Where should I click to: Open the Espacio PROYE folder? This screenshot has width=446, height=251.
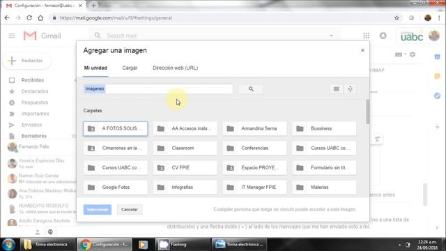(x=254, y=167)
